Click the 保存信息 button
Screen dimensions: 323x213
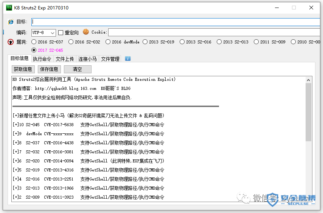click(49, 69)
